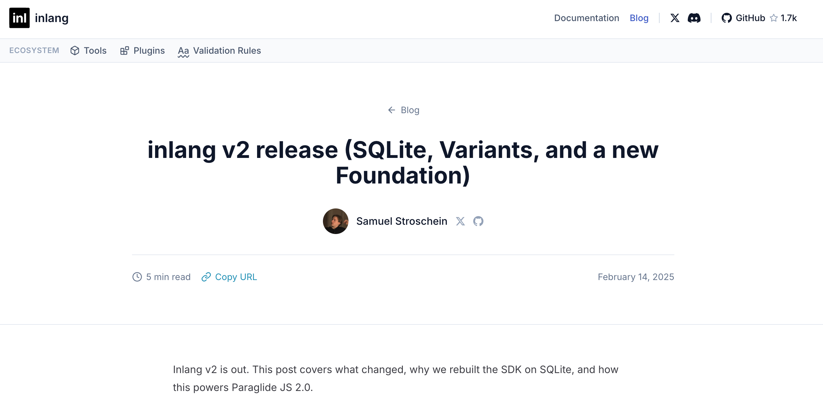The image size is (823, 406).
Task: Click the Tools cube icon
Action: click(75, 51)
